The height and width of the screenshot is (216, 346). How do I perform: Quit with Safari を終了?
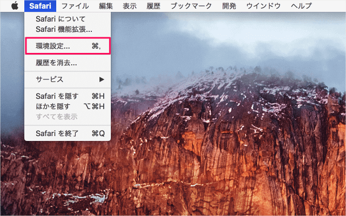click(x=68, y=133)
